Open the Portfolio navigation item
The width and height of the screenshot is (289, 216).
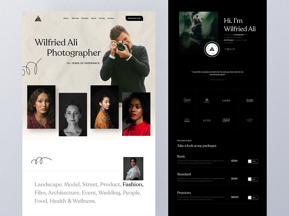click(x=85, y=18)
